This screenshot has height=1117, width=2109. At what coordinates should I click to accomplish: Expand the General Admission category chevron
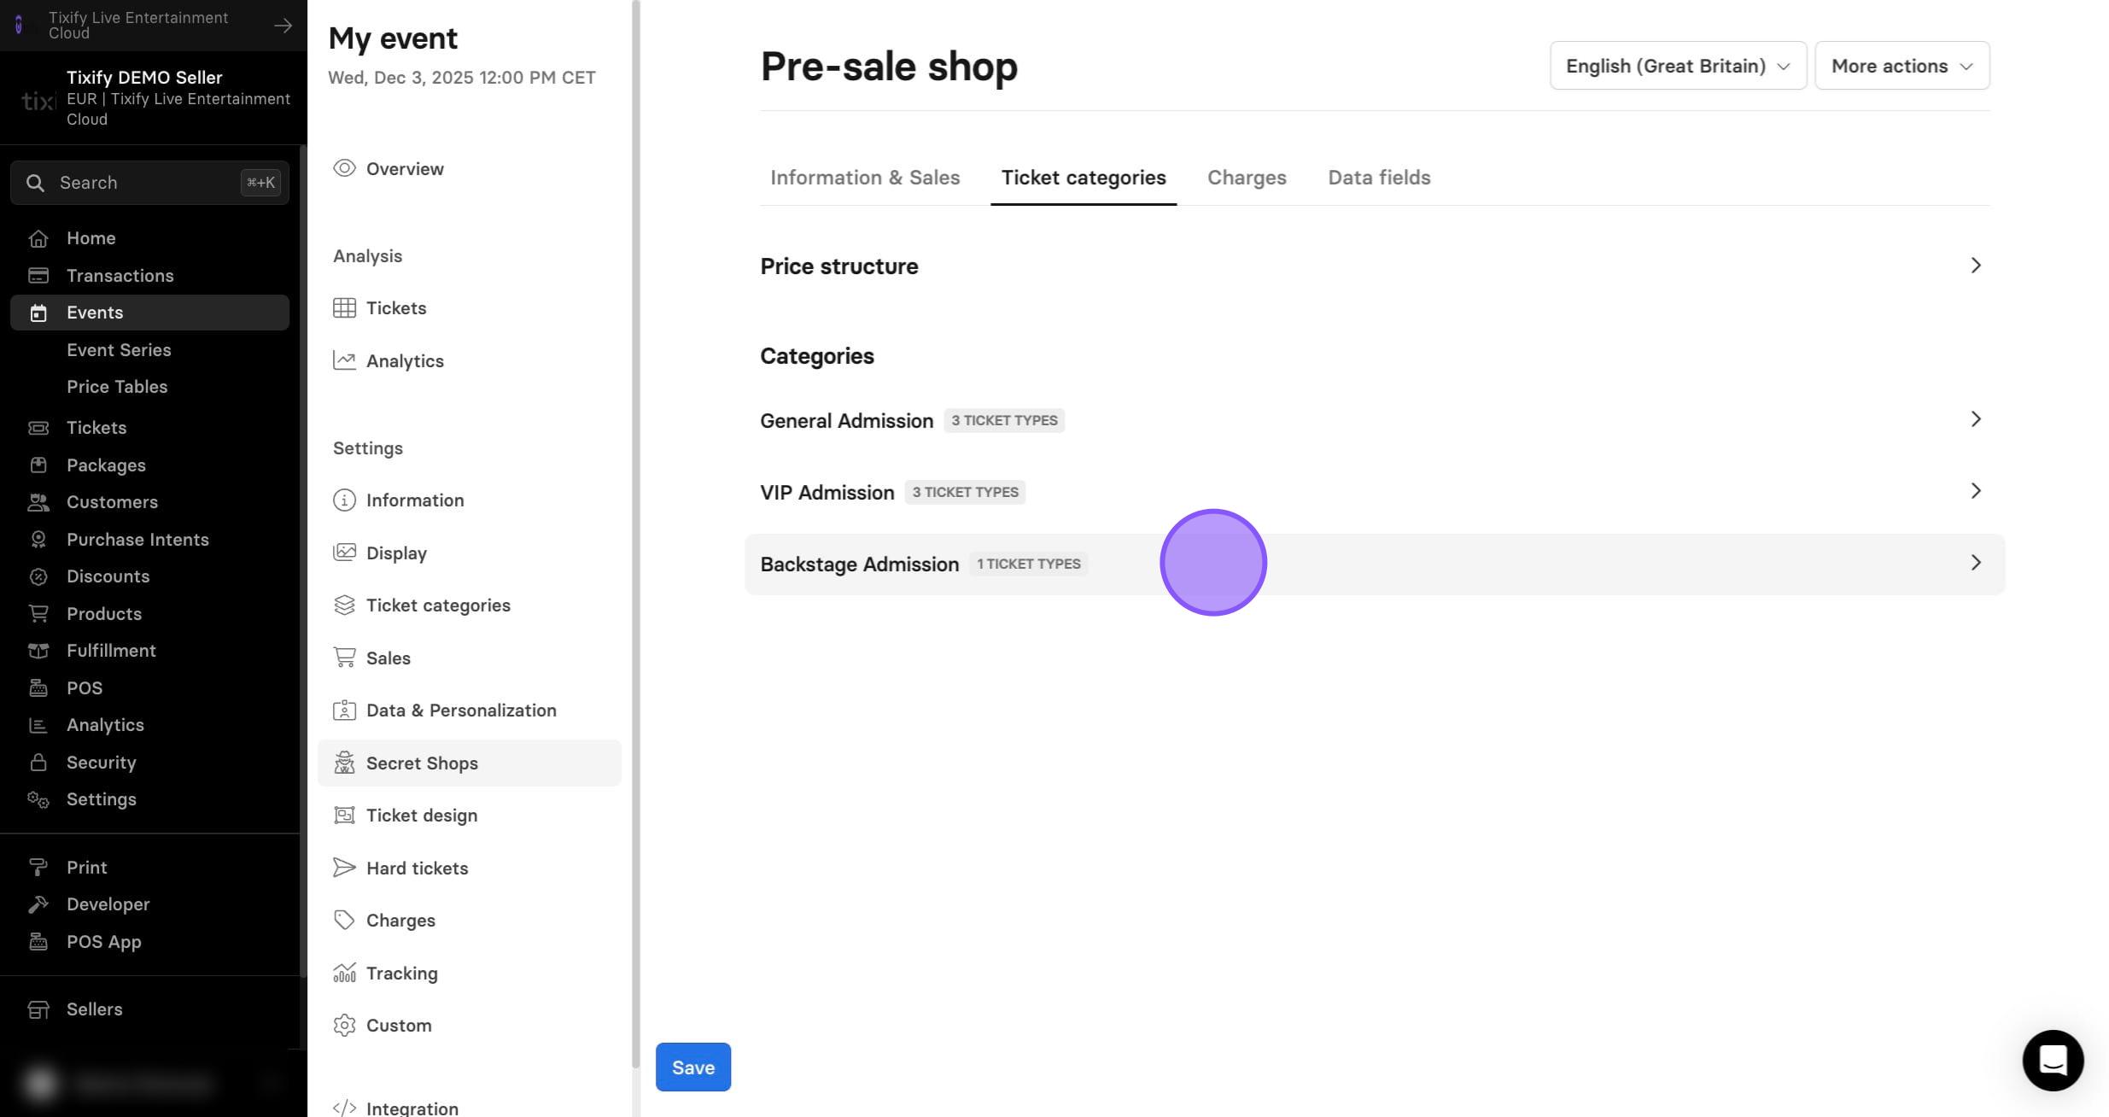pyautogui.click(x=1975, y=419)
